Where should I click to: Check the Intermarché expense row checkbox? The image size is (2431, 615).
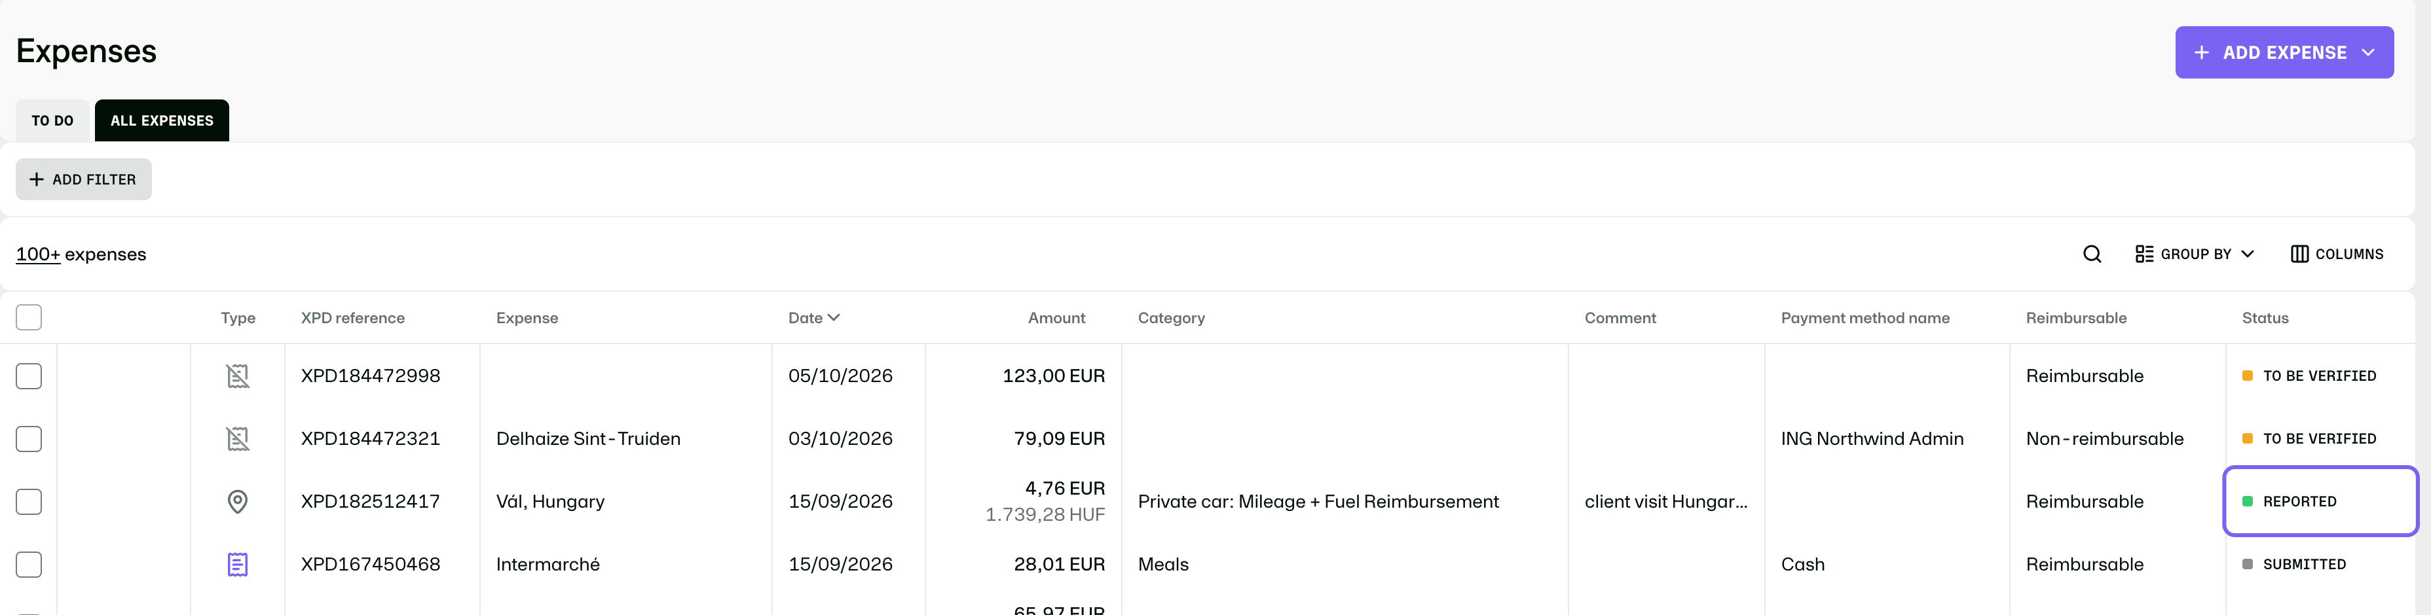[29, 564]
